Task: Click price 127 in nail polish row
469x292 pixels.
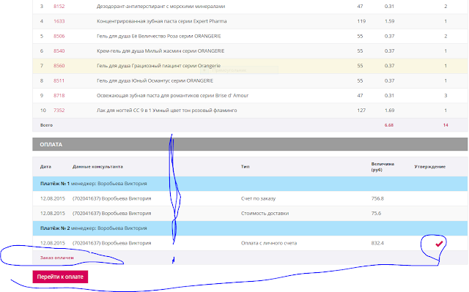Action: (361, 111)
